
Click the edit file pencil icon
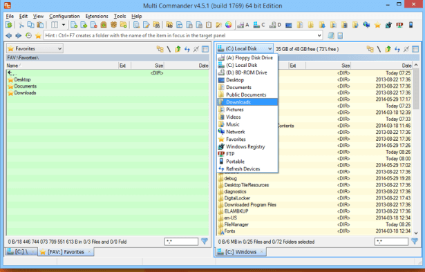coord(147,25)
